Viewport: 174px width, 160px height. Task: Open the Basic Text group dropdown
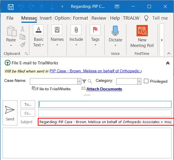point(38,36)
